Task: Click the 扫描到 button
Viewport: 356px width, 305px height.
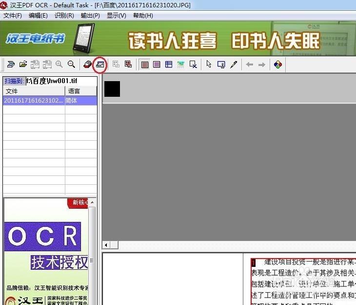Action: (14, 81)
